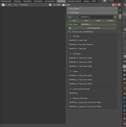Click the Open text file button
Viewport: 126px width, 127px height.
coord(66,5)
